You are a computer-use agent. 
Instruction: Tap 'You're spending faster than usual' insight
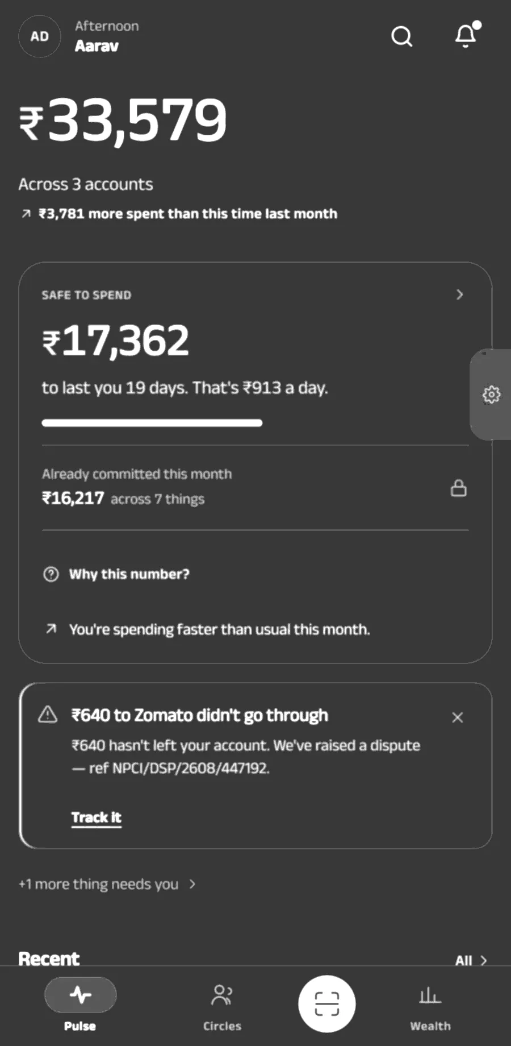(219, 629)
